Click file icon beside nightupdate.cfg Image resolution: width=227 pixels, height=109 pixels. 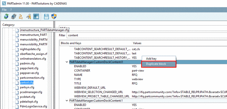17,49
